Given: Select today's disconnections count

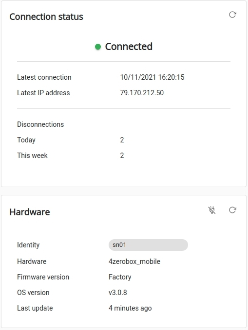Looking at the screenshot, I should pyautogui.click(x=122, y=140).
